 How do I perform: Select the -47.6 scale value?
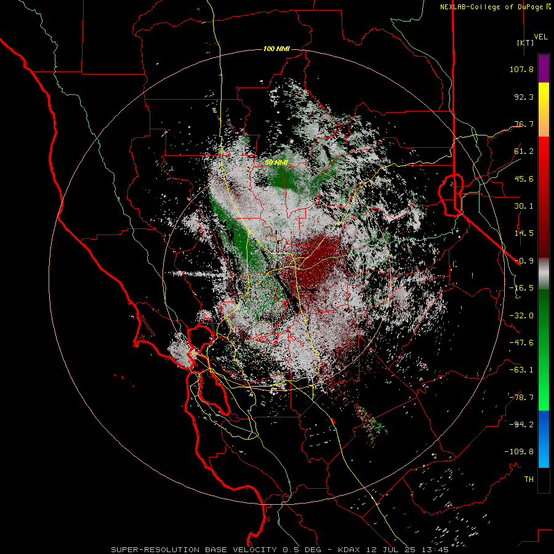pos(521,343)
